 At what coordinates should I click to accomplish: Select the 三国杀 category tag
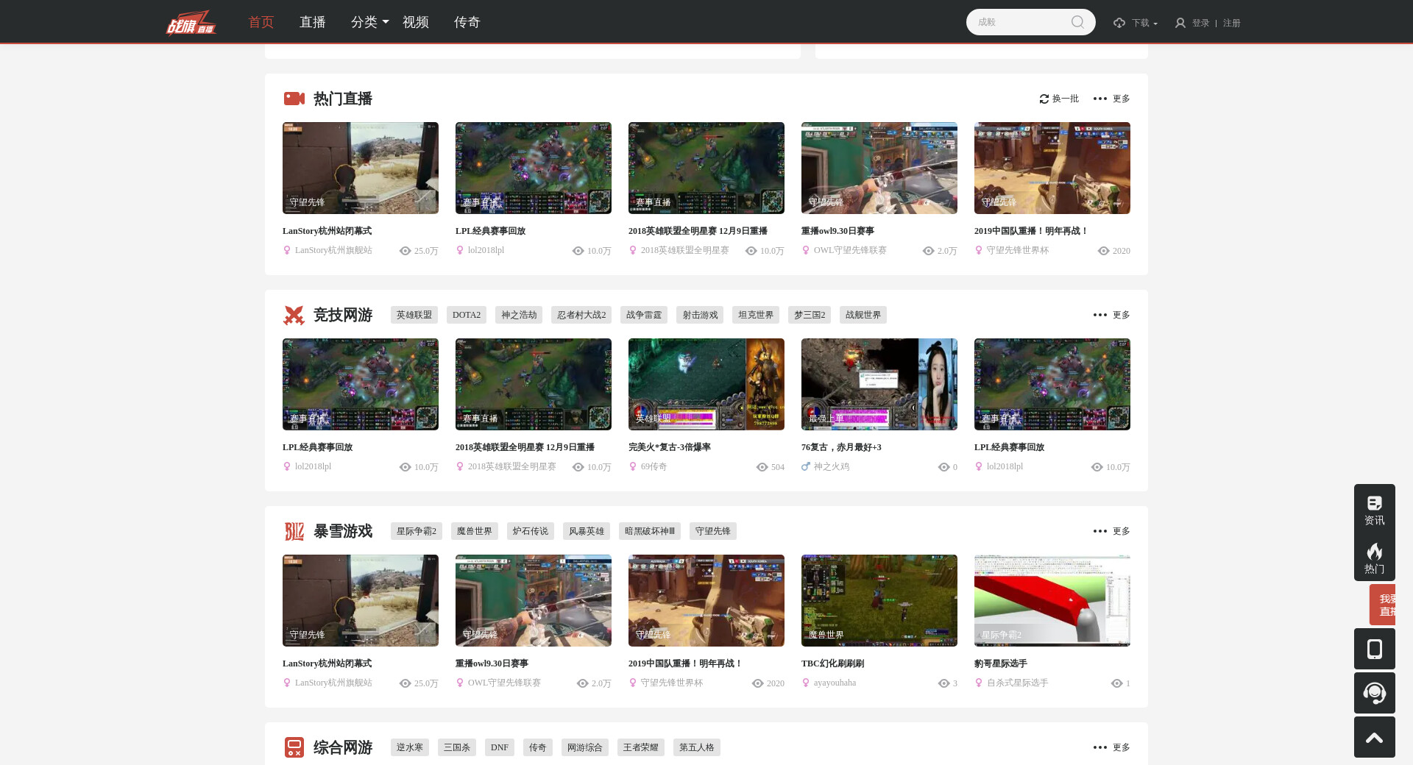tap(457, 747)
